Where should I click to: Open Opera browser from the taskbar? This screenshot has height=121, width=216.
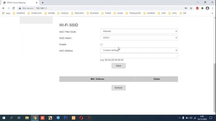point(81,118)
